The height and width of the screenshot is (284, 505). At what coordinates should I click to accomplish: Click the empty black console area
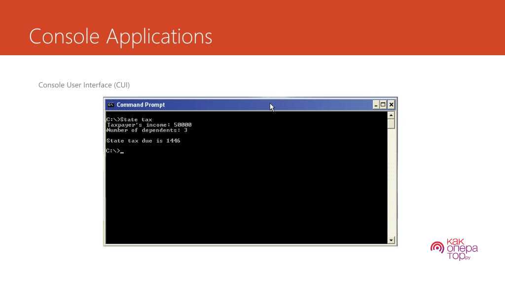(x=247, y=197)
